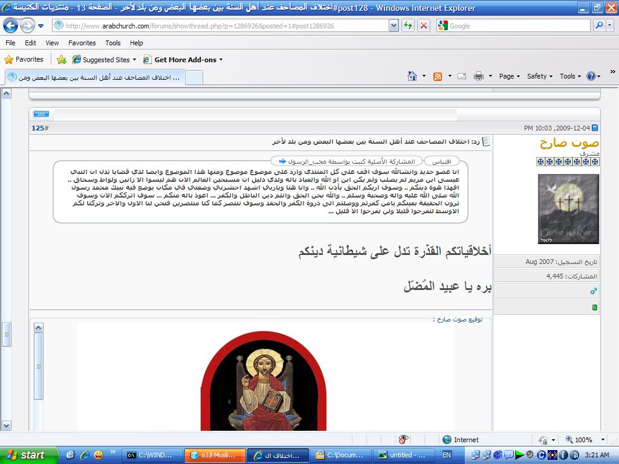Open the Get More Add-ons dropdown
Viewport: 619px width, 464px height.
coord(183,60)
